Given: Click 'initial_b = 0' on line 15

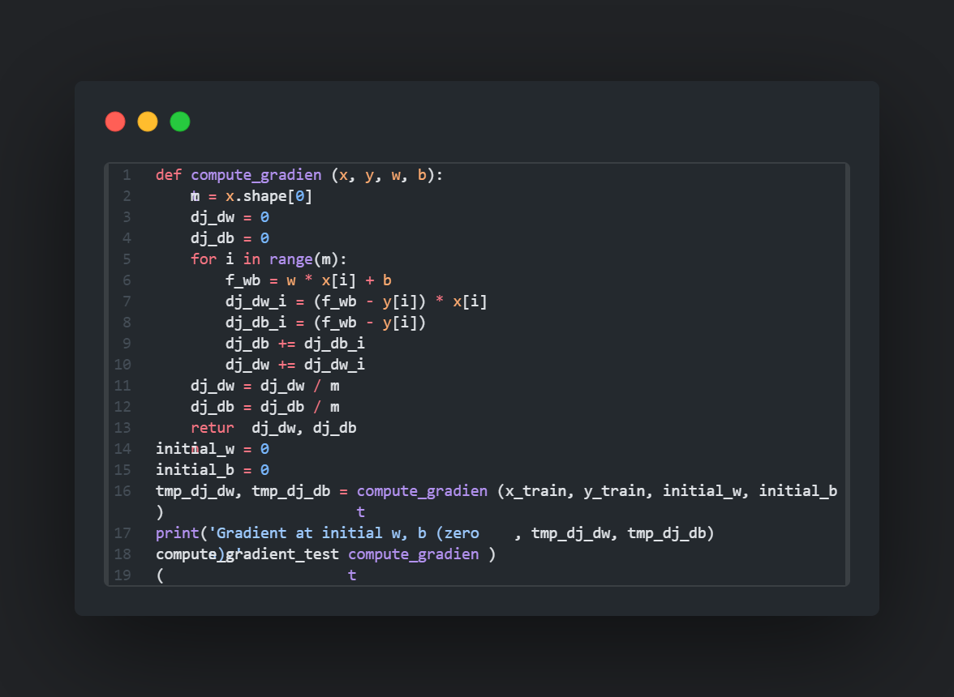Looking at the screenshot, I should (x=213, y=470).
